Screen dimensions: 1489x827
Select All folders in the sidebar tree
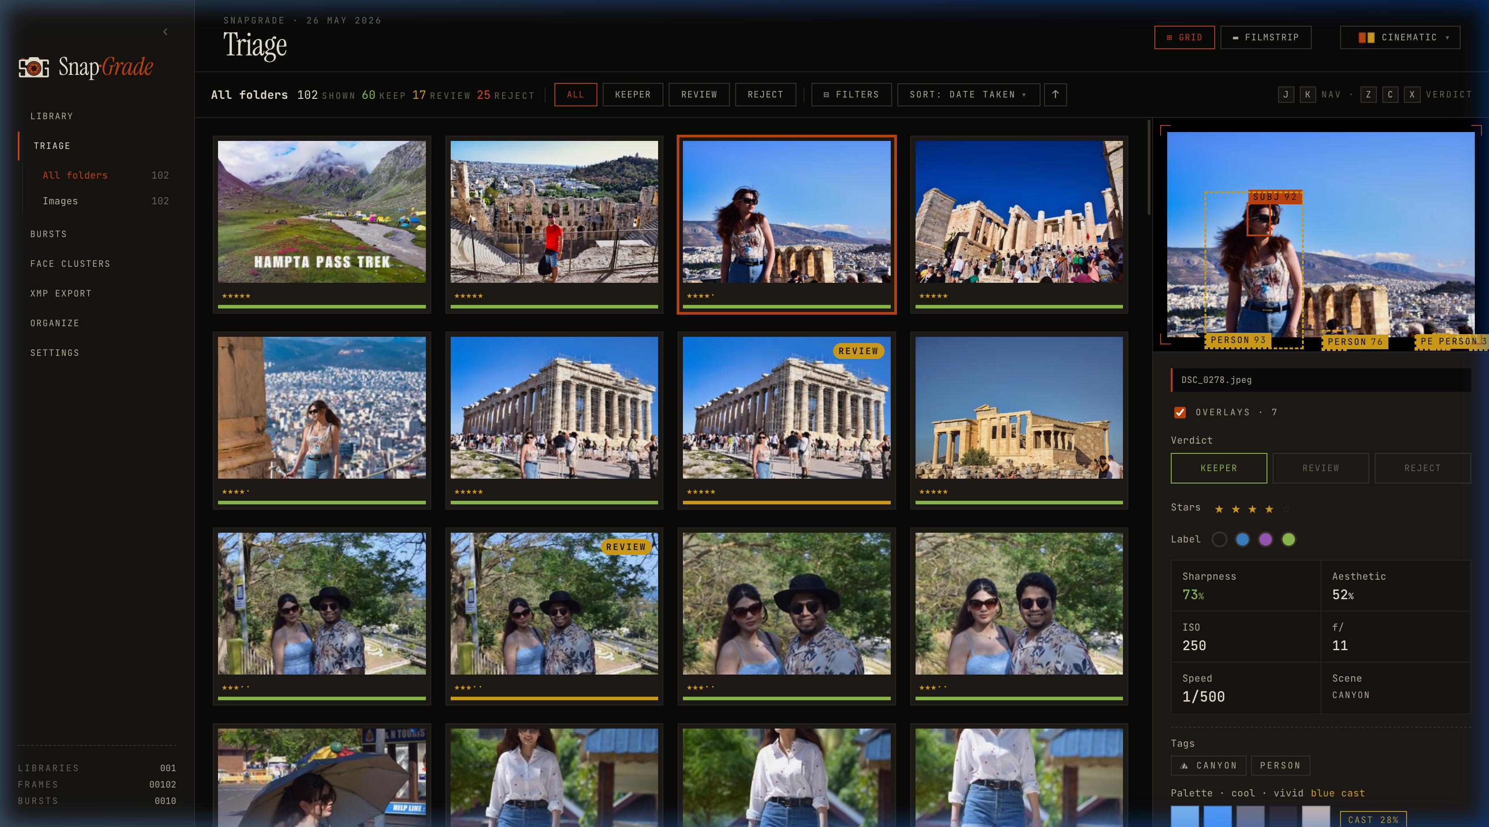click(105, 175)
